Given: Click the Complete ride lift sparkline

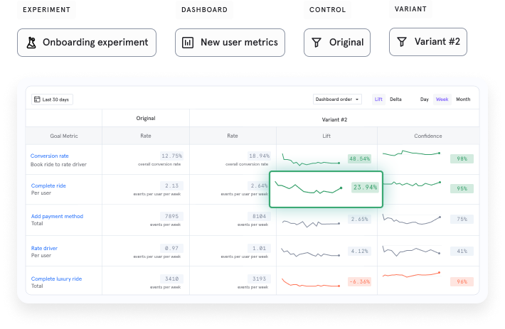Looking at the screenshot, I should (309, 188).
